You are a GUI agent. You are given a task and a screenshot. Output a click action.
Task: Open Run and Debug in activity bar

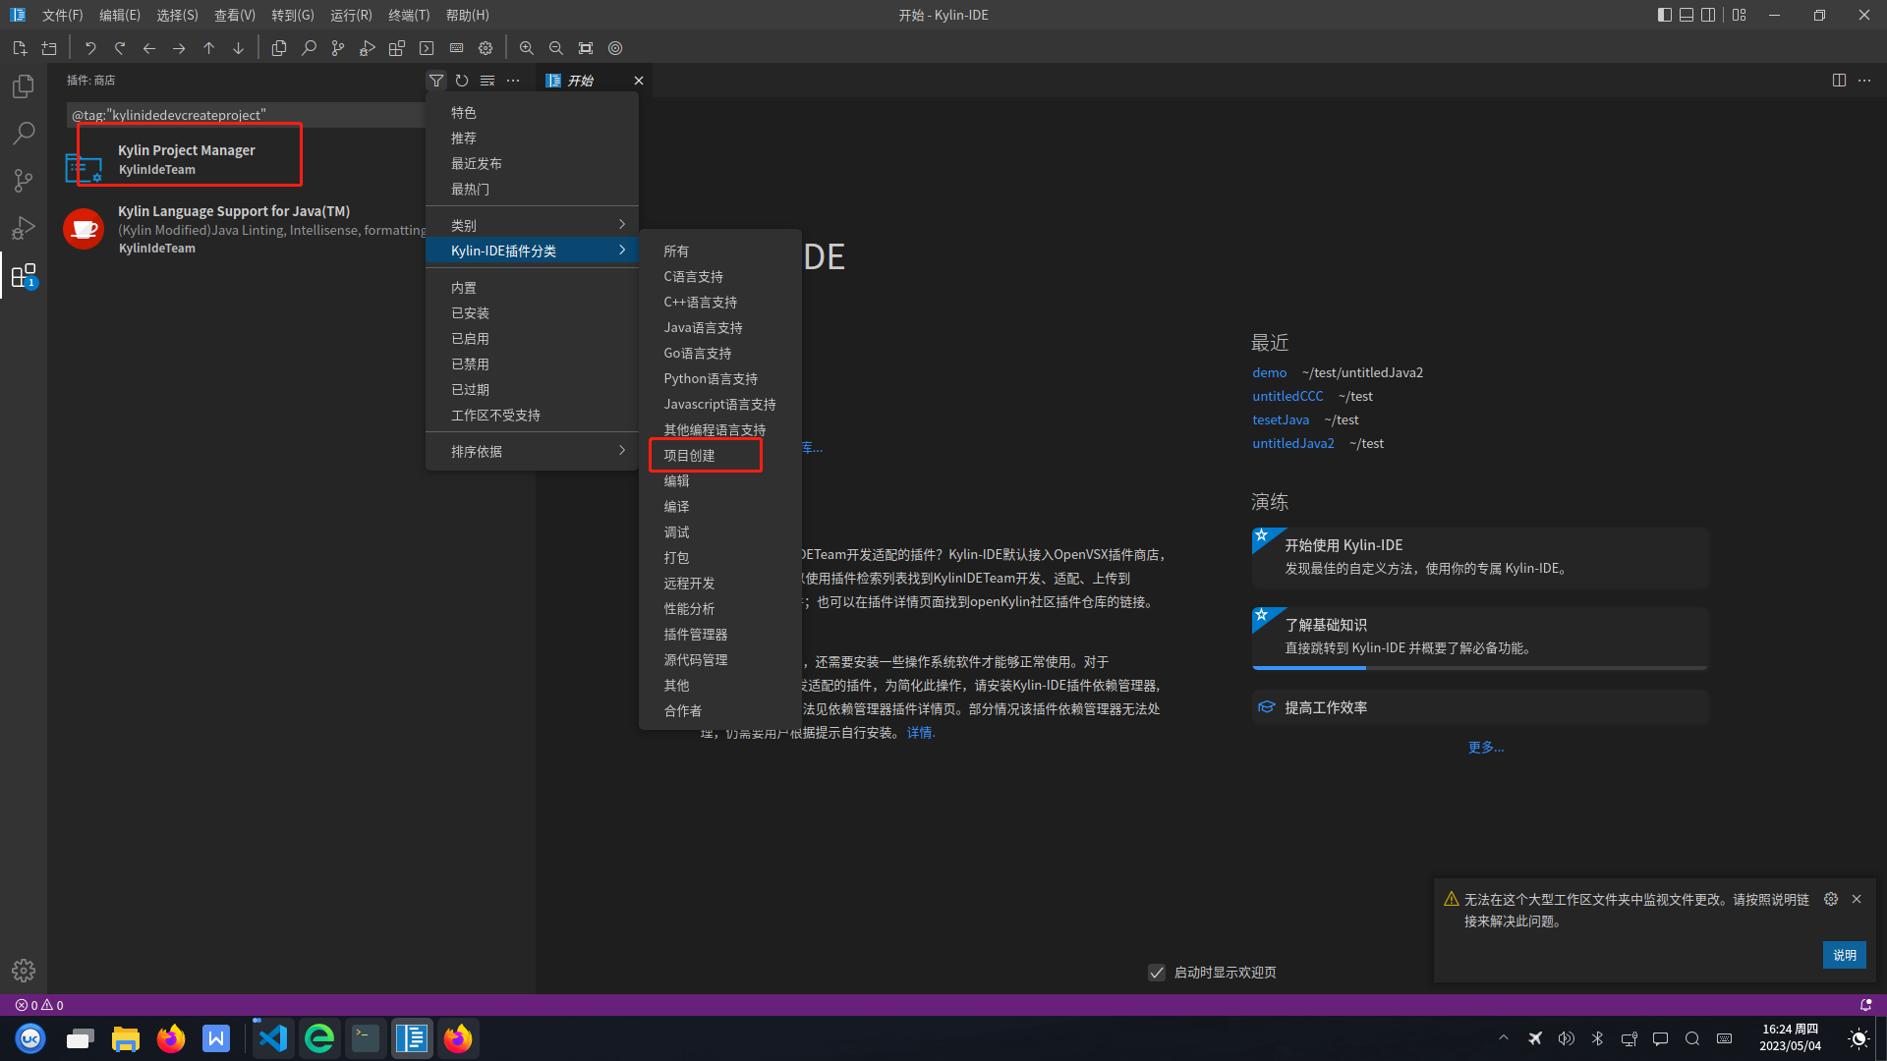[x=24, y=228]
